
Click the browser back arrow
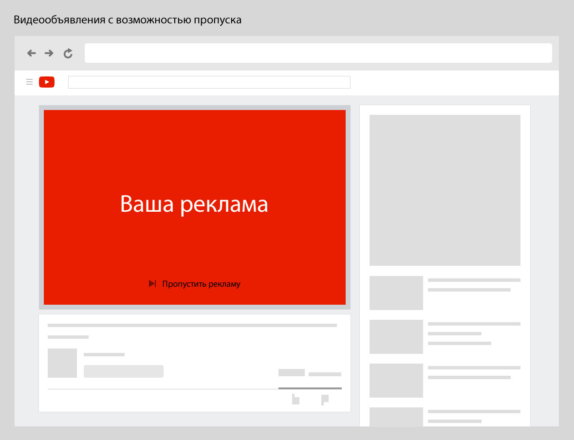tap(32, 53)
